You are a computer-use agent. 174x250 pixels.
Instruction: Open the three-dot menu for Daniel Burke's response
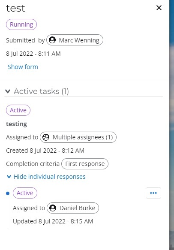tap(153, 193)
